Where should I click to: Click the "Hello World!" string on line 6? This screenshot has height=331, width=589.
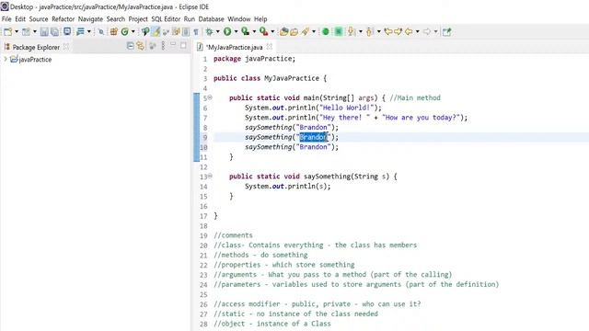click(346, 108)
